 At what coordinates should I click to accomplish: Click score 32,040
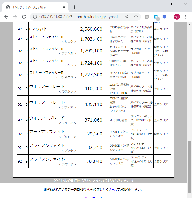click(94, 161)
